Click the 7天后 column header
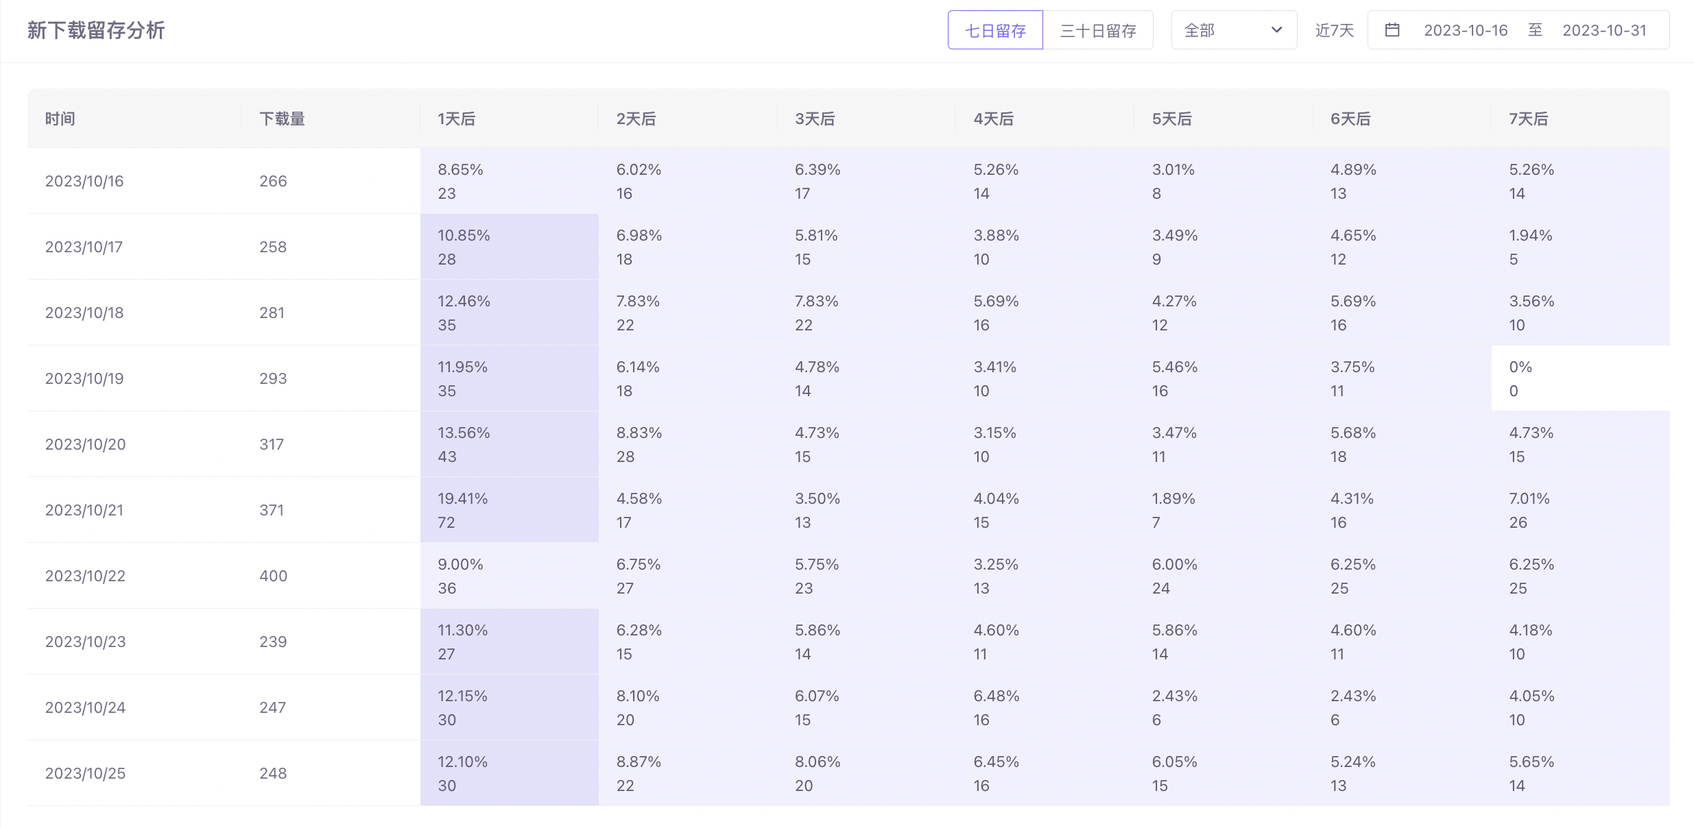 pyautogui.click(x=1528, y=119)
